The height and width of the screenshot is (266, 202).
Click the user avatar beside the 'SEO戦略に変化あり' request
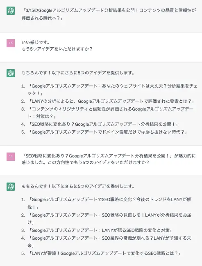(x=11, y=156)
